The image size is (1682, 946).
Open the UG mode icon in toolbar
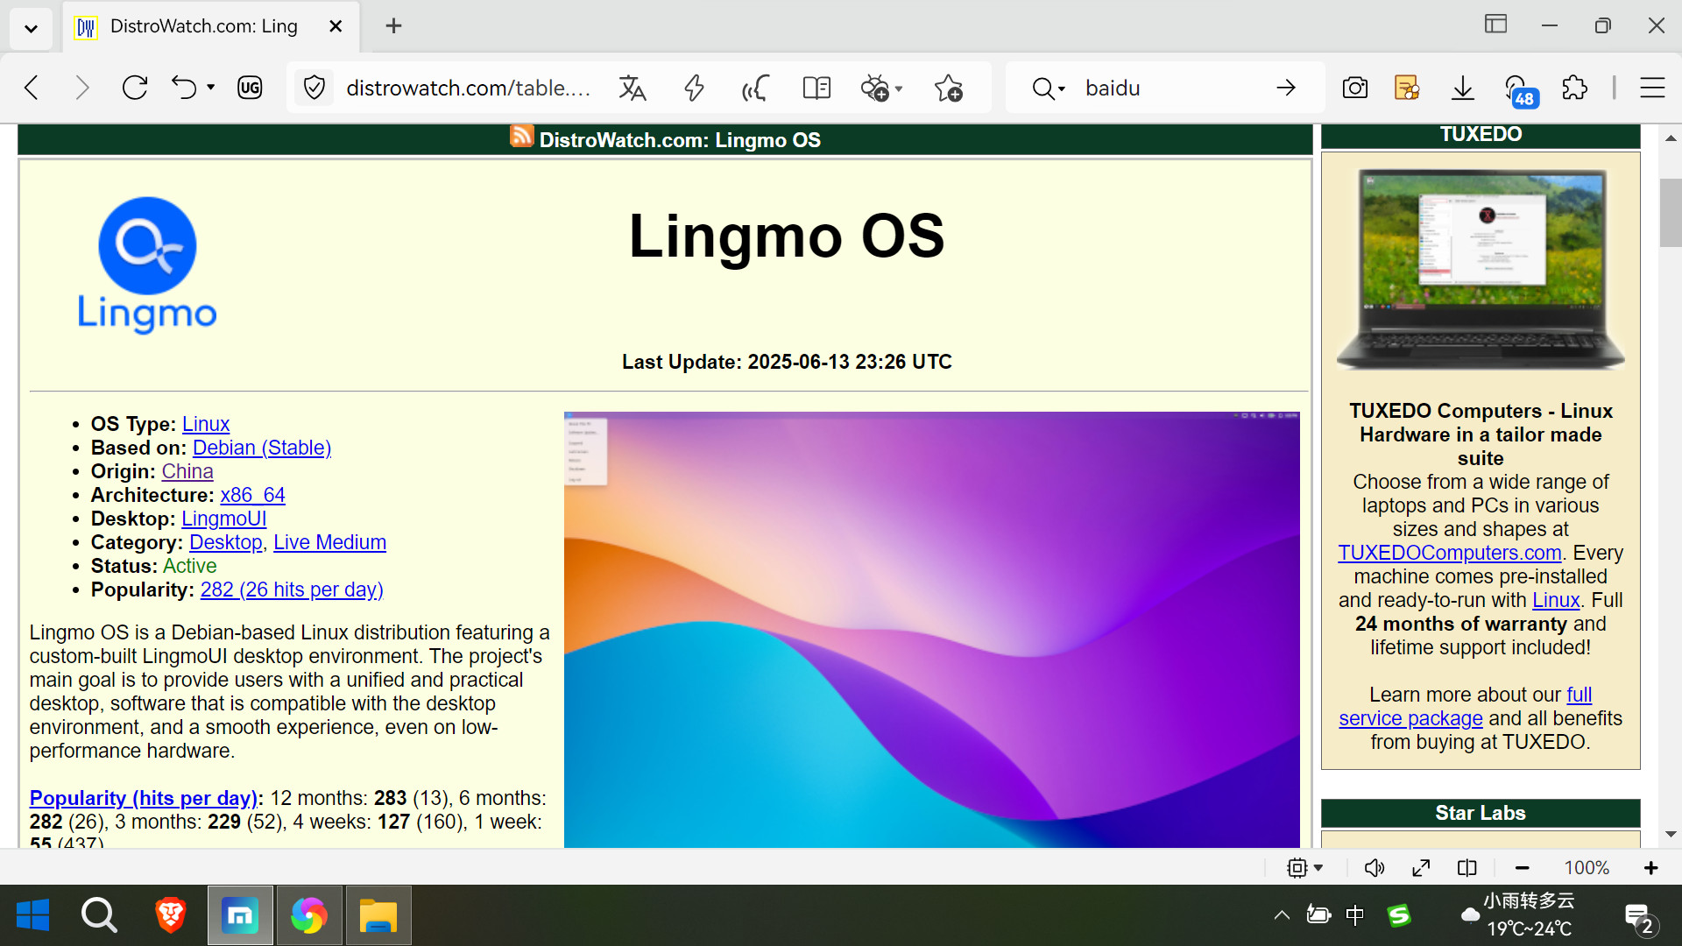(250, 88)
